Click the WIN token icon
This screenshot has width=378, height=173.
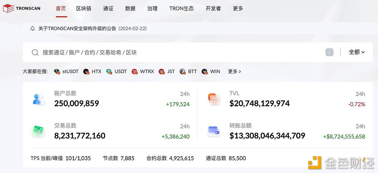(x=205, y=71)
